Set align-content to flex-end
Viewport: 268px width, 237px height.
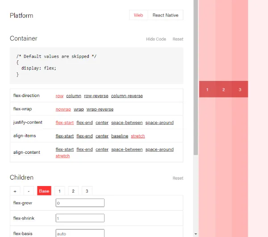tap(84, 149)
